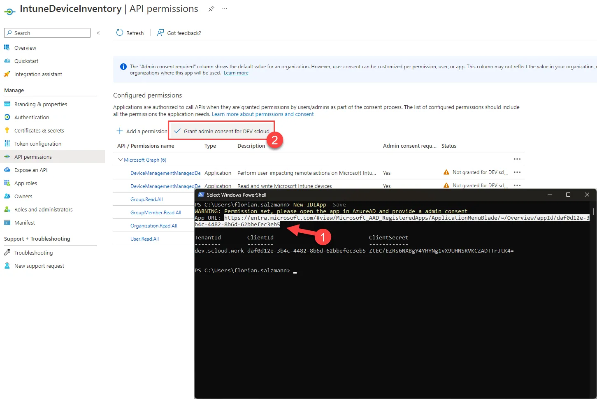This screenshot has height=399, width=597.
Task: Focus the sidebar Search field
Action: pos(47,33)
